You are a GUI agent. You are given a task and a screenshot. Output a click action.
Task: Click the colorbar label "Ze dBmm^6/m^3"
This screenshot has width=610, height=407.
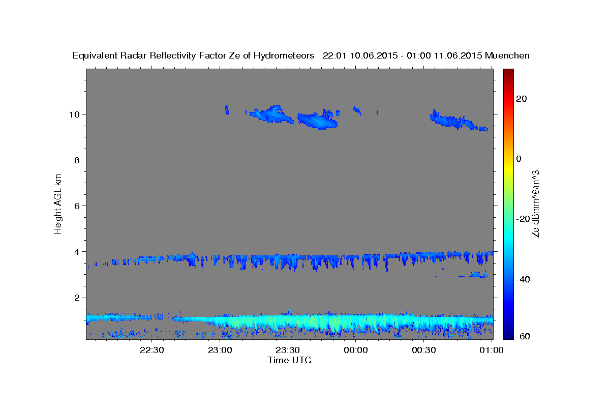point(535,203)
